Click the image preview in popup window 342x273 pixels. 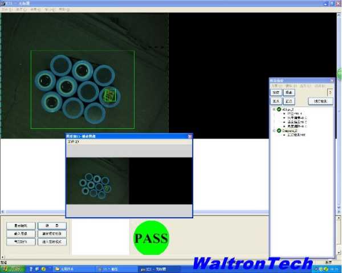[x=97, y=181]
